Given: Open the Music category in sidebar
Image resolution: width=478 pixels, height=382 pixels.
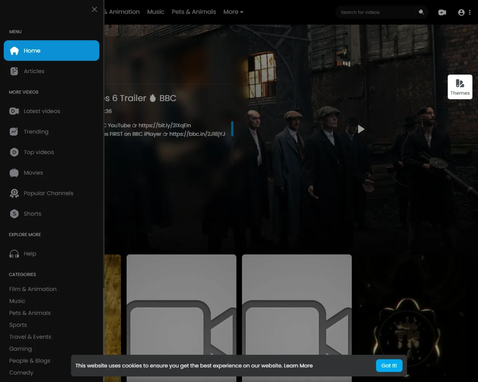Looking at the screenshot, I should pyautogui.click(x=17, y=301).
